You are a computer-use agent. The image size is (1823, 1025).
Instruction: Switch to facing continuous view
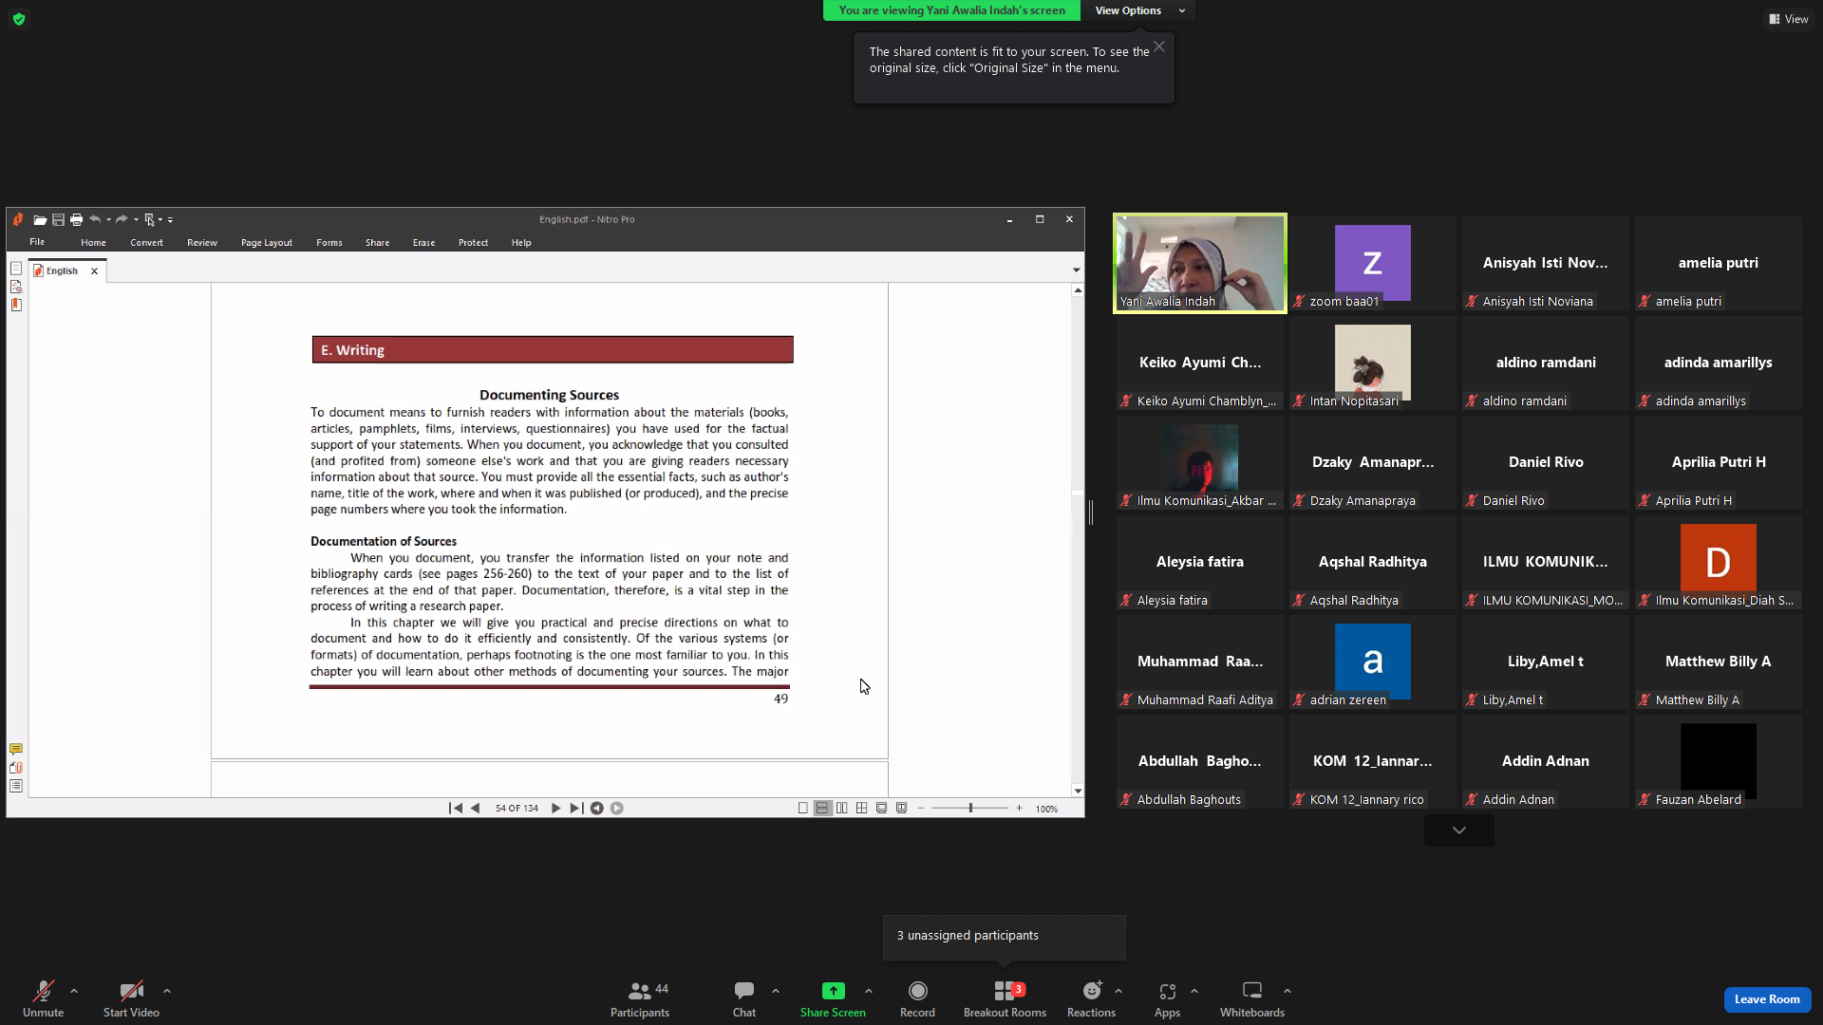[862, 809]
